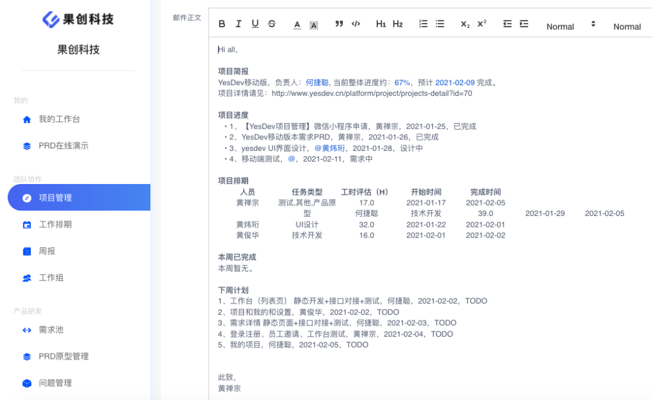This screenshot has width=652, height=400.
Task: Click the 项目进度 heading
Action: 233,115
